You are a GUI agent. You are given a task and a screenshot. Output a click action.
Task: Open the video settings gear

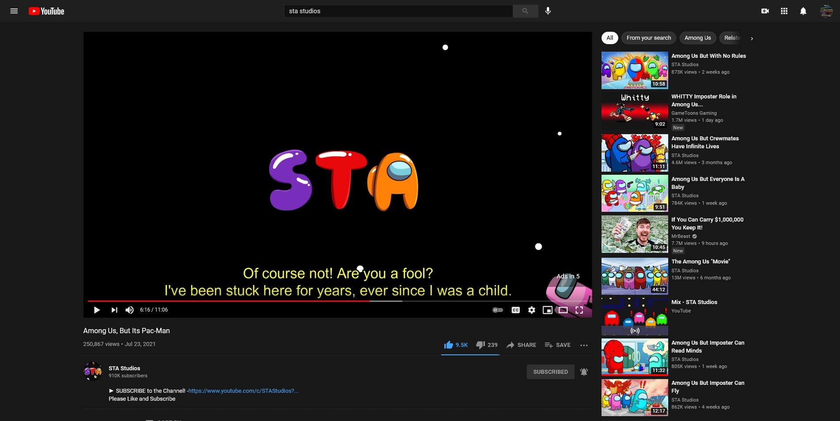click(x=531, y=310)
